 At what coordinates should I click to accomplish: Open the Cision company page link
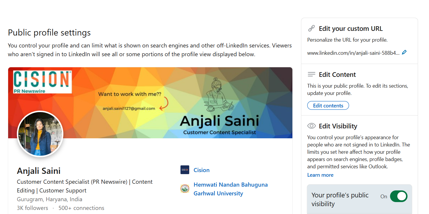[201, 170]
